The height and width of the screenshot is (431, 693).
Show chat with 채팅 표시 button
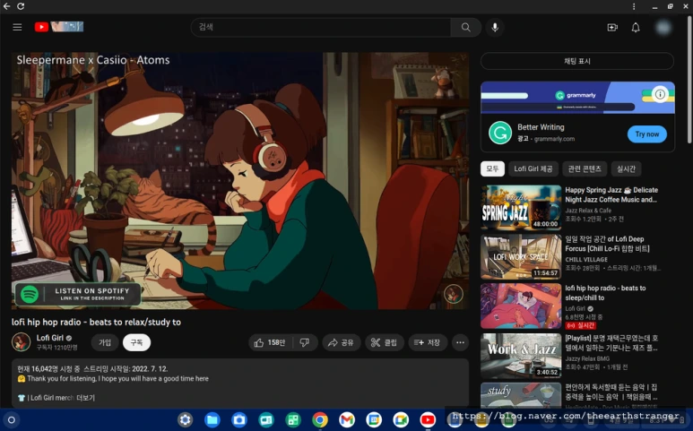click(577, 61)
